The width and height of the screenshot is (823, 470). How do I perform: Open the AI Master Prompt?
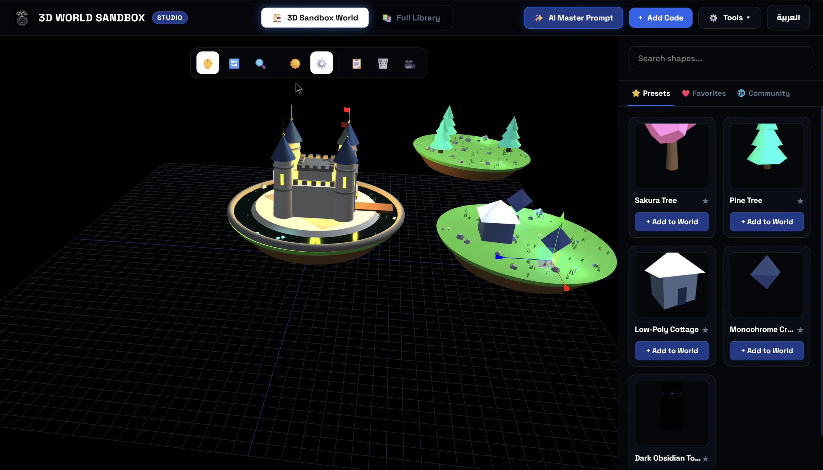point(573,18)
